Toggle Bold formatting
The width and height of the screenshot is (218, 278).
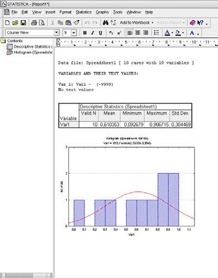[85, 33]
